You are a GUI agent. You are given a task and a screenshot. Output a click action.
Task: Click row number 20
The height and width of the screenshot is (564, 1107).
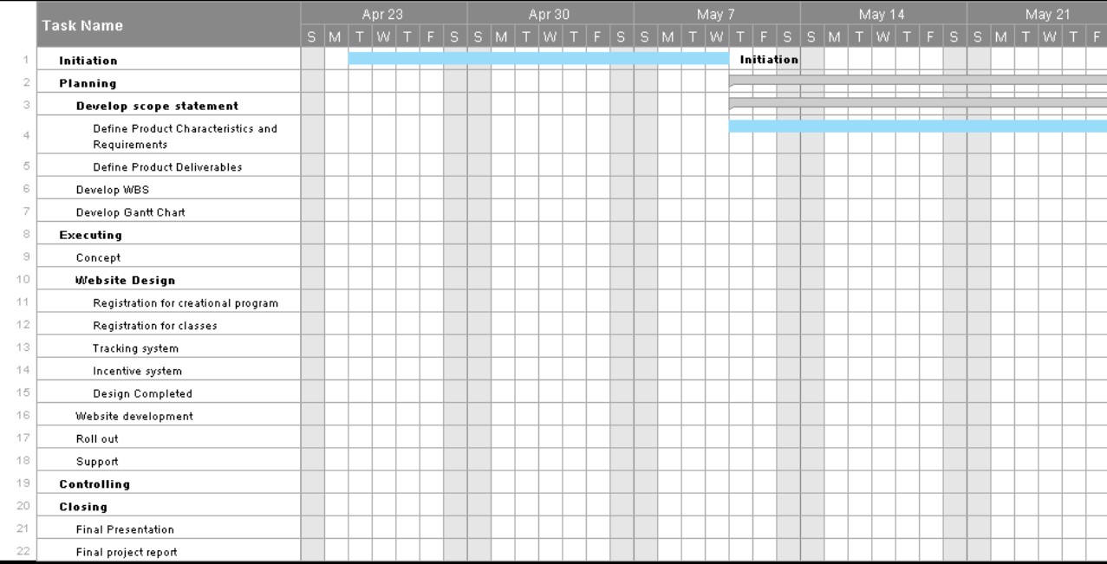pos(24,506)
